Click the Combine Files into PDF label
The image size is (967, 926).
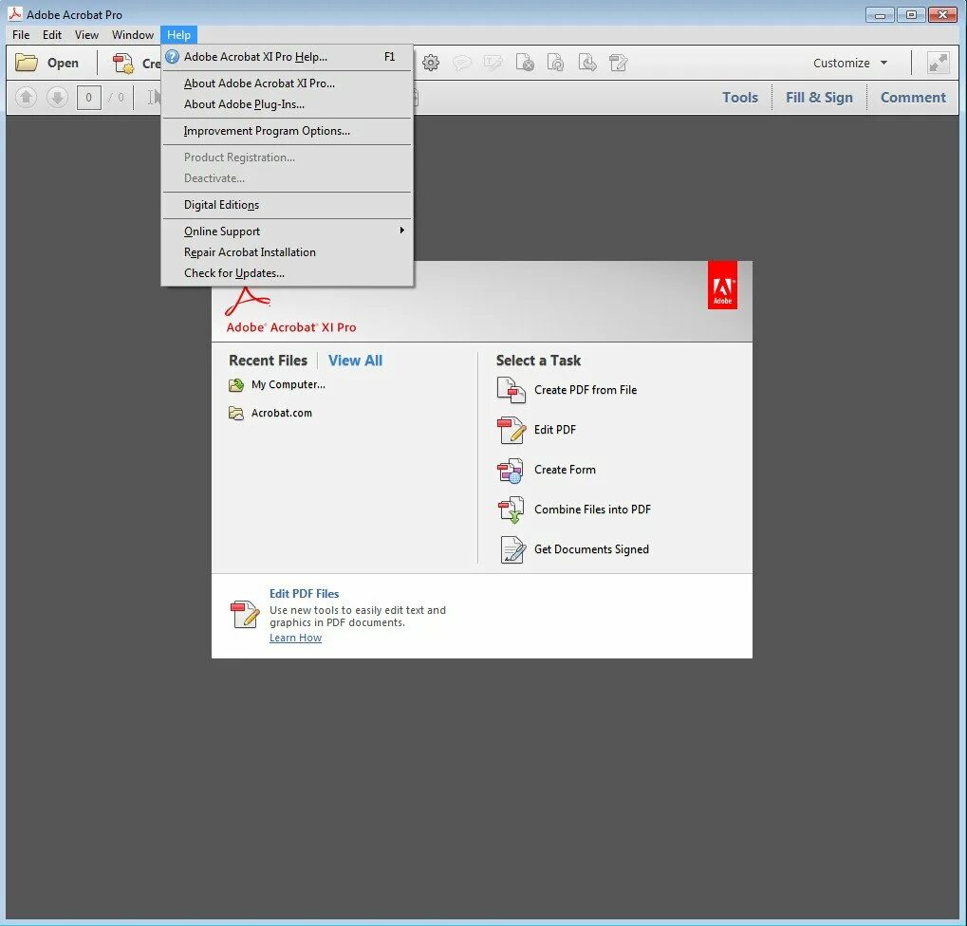[x=592, y=509]
